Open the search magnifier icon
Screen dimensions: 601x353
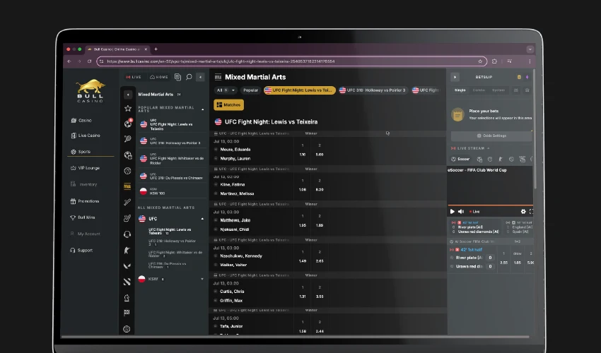189,77
